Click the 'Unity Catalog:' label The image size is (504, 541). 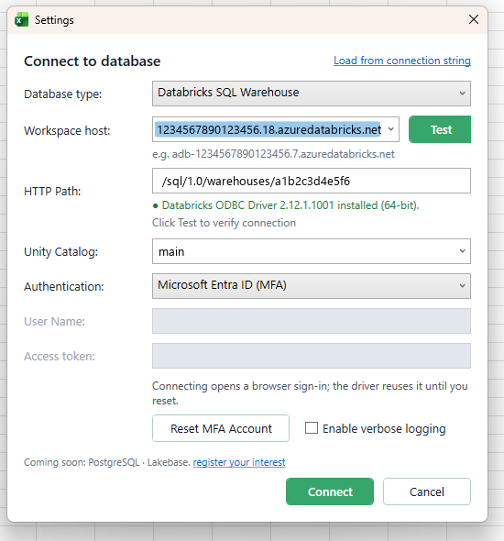pyautogui.click(x=60, y=252)
